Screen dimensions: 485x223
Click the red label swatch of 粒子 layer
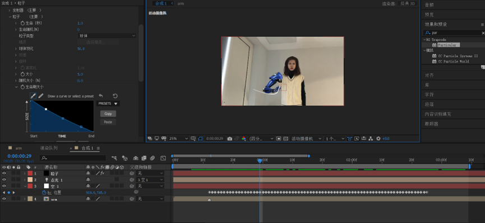coord(30,174)
